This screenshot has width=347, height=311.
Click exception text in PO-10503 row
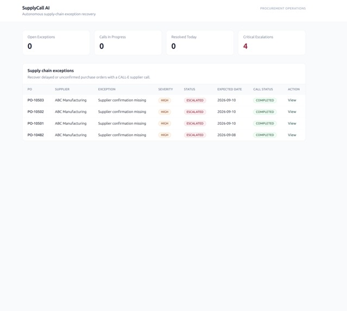122,100
